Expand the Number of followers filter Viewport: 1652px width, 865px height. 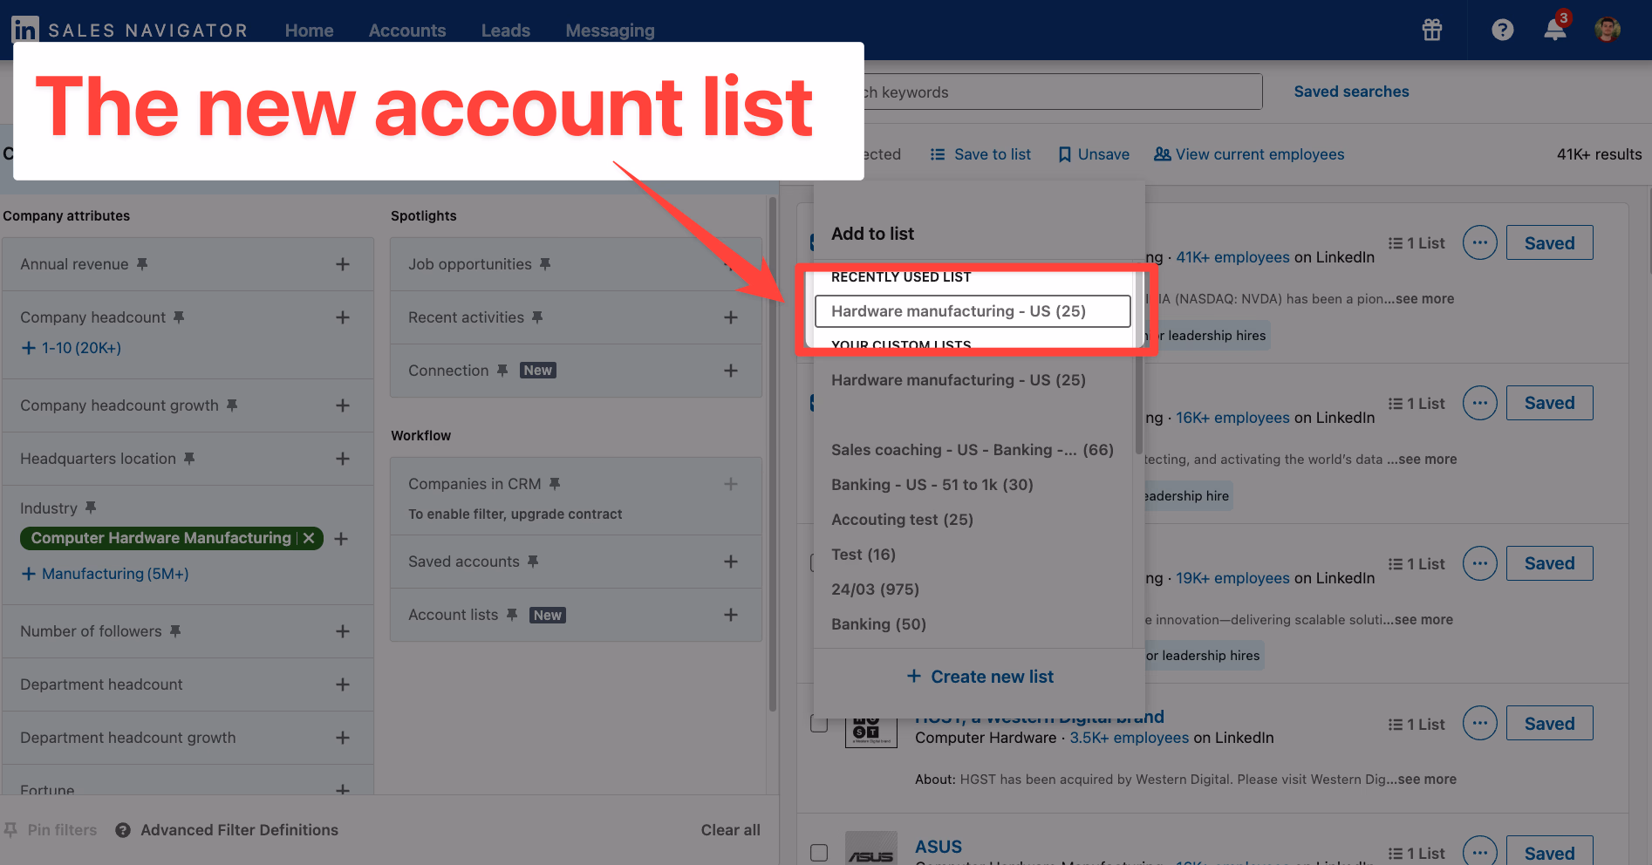pos(343,631)
